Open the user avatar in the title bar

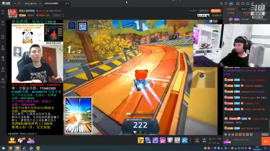pos(231,3)
